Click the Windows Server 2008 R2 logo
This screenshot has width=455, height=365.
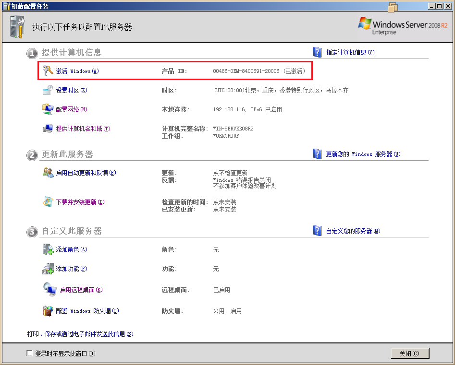click(x=403, y=26)
